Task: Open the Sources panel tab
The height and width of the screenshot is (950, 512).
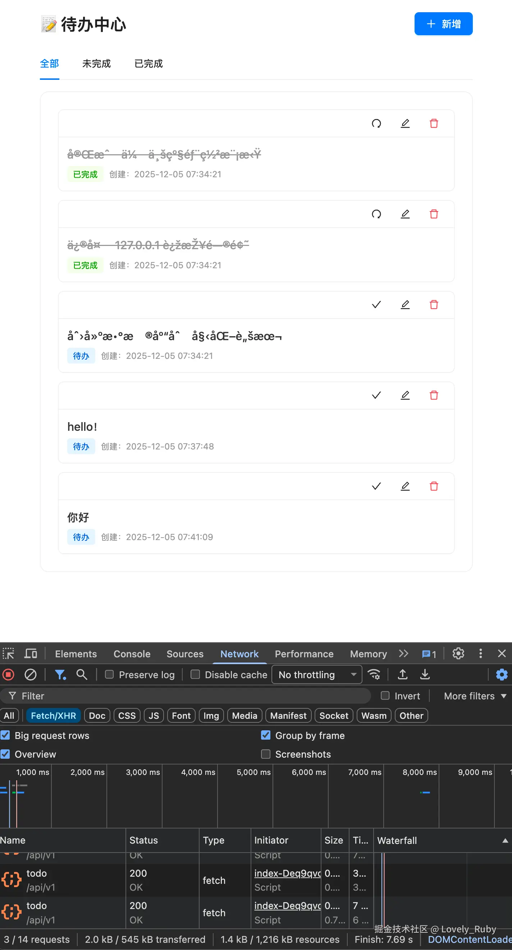Action: (185, 654)
